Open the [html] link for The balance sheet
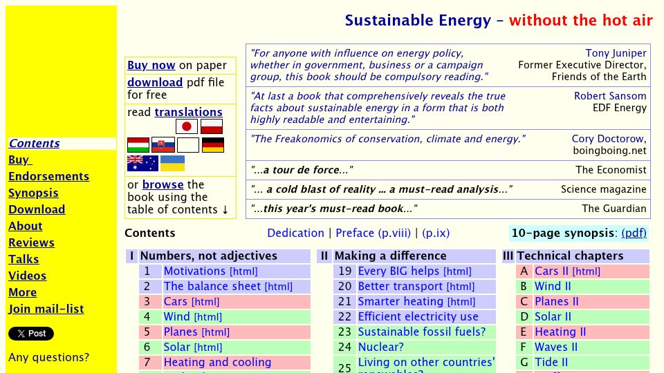 point(279,287)
